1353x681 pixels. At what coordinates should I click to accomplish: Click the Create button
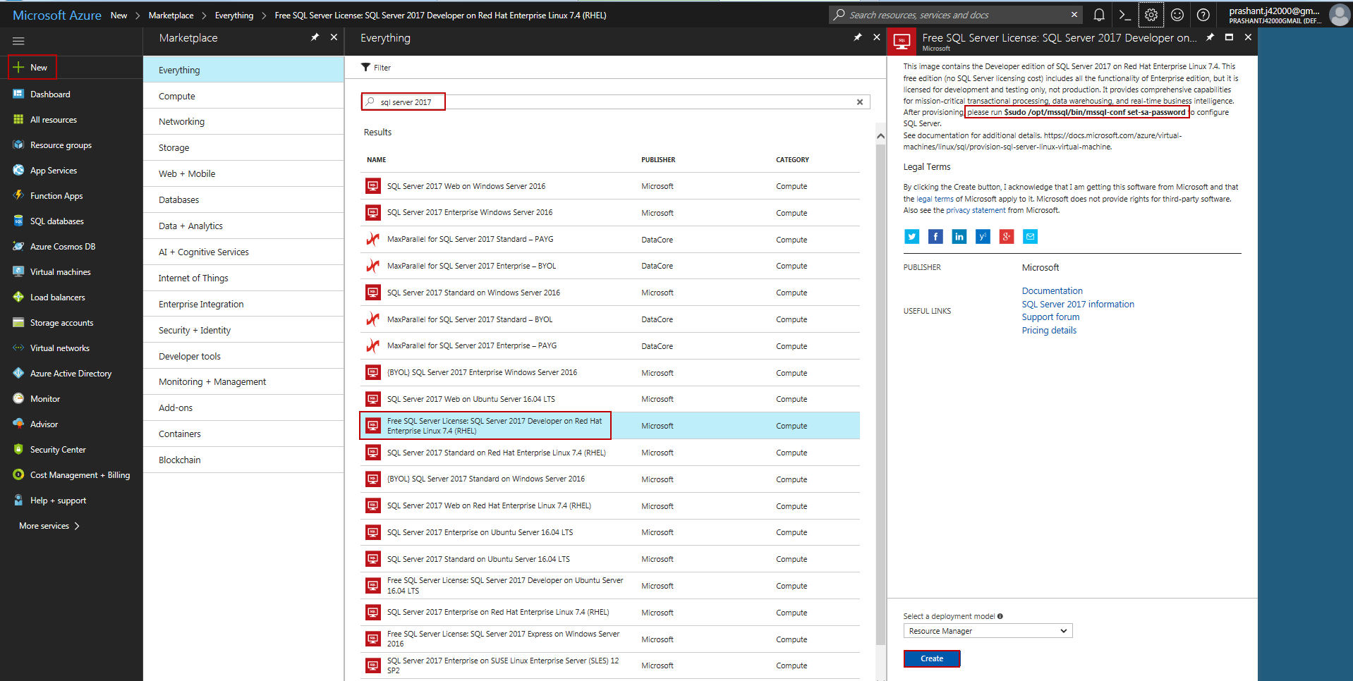coord(931,658)
